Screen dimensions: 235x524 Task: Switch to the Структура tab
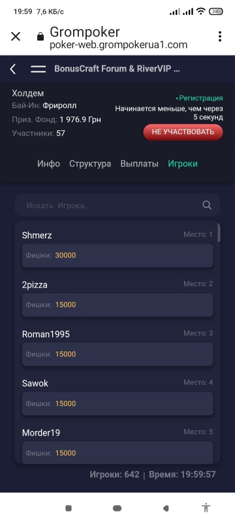tap(90, 164)
